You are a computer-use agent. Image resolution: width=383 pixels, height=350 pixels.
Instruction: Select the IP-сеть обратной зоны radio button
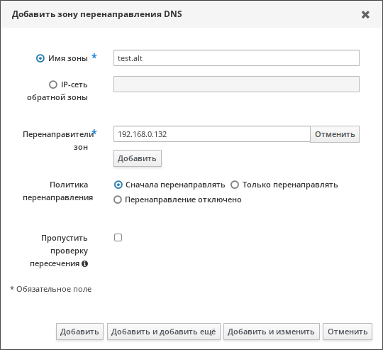click(53, 84)
